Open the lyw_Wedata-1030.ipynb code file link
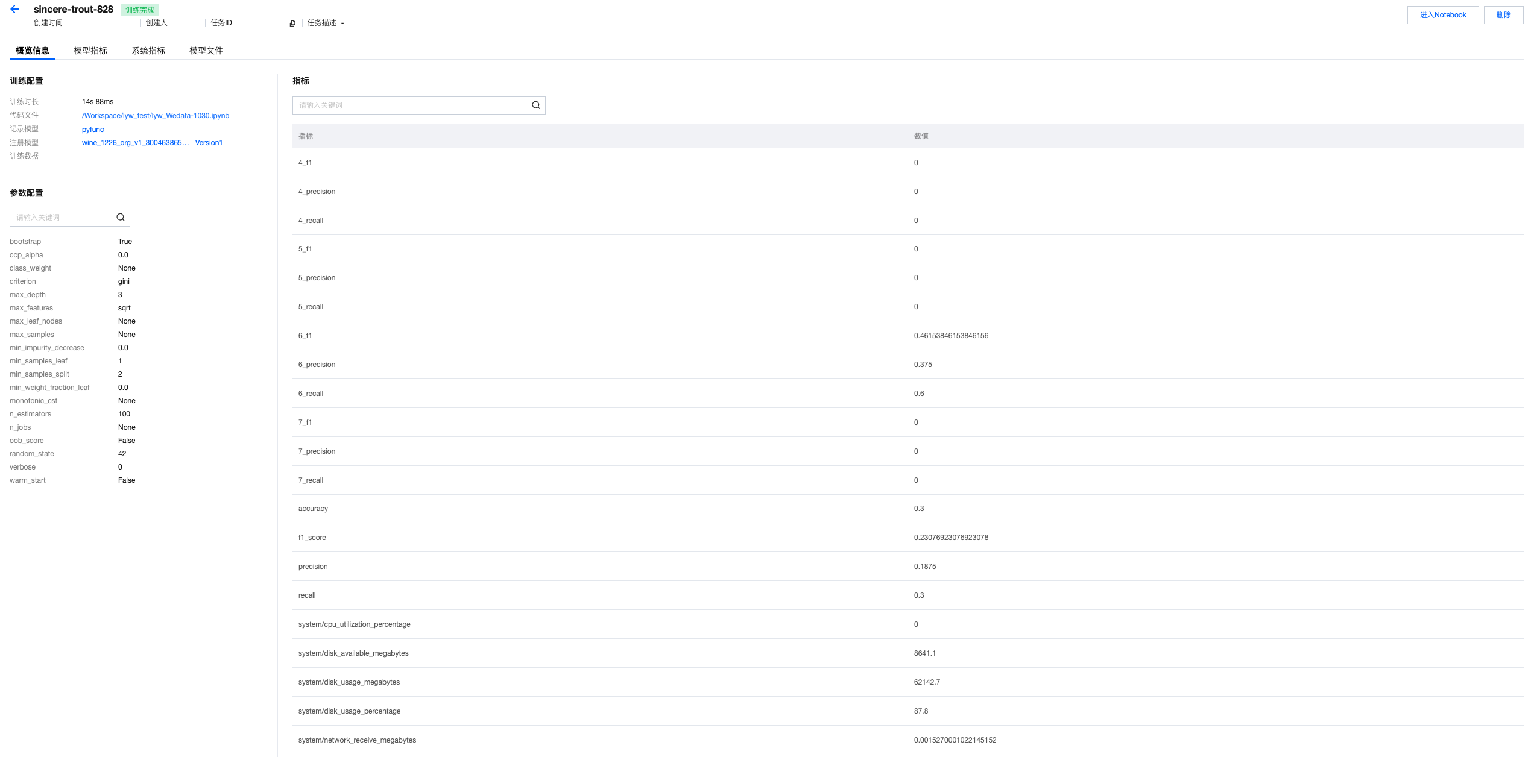The width and height of the screenshot is (1534, 757). coord(156,116)
